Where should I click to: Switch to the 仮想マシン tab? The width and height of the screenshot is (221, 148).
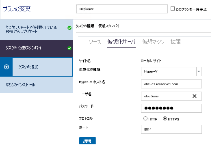pos(153,42)
